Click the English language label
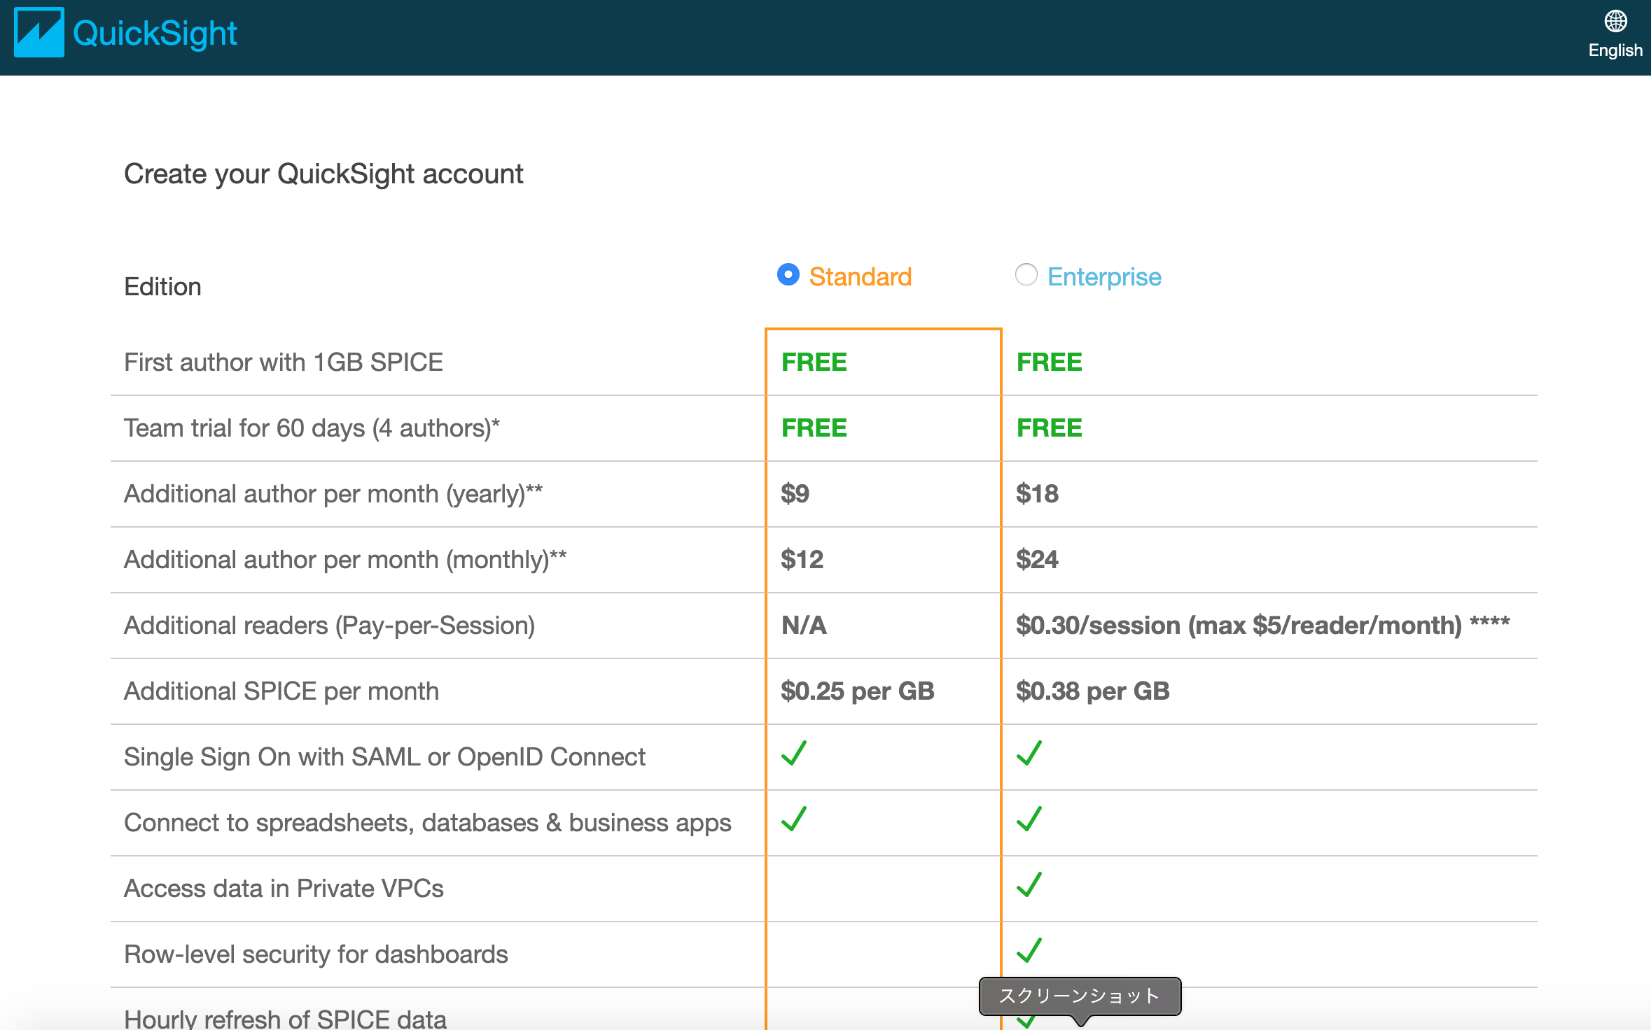This screenshot has width=1651, height=1030. [1615, 50]
